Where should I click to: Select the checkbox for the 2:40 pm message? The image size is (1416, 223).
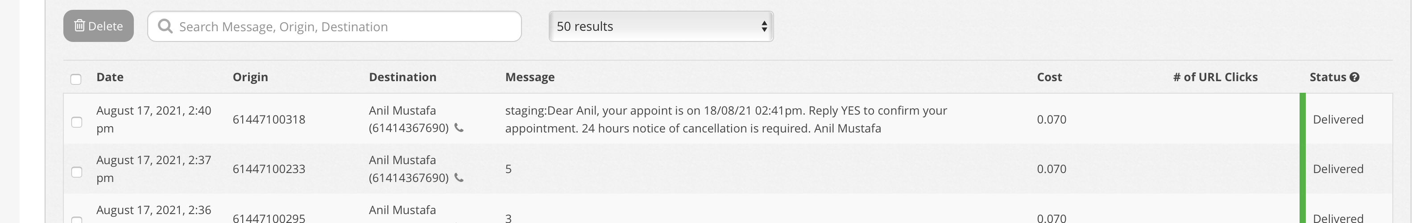click(x=77, y=122)
